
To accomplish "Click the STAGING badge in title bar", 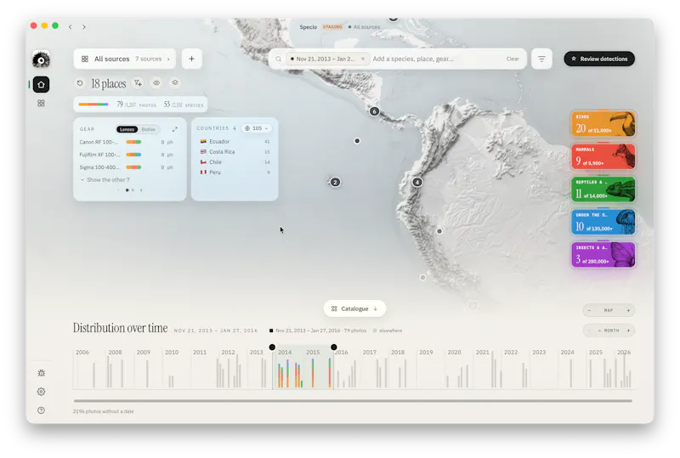I will 332,27.
